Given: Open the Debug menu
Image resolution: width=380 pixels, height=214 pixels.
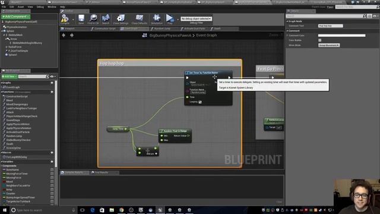Looking at the screenshot, I should pos(40,7).
